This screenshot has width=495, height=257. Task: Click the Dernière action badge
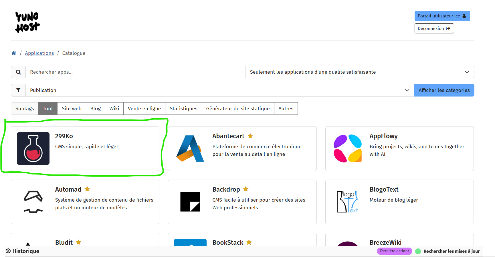(395, 251)
